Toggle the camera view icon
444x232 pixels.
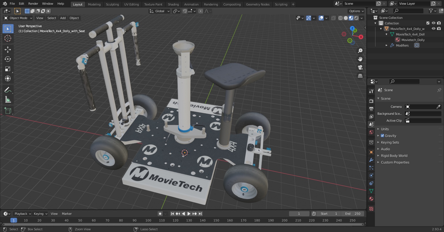point(360,67)
